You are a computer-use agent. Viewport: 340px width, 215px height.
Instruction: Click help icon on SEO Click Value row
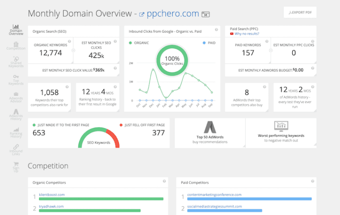click(115, 68)
